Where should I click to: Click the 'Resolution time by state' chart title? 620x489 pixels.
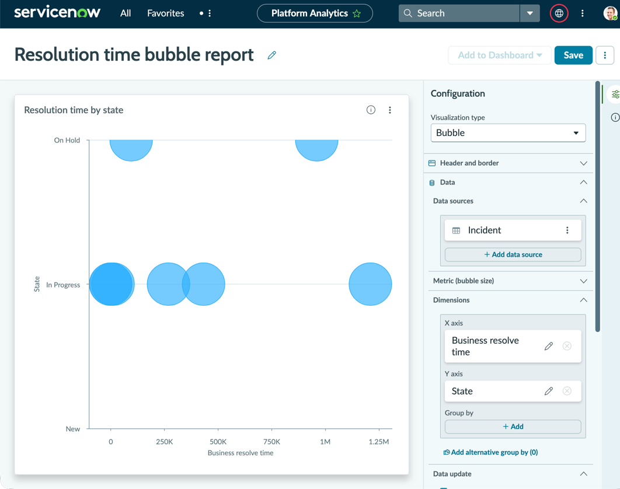click(x=74, y=110)
